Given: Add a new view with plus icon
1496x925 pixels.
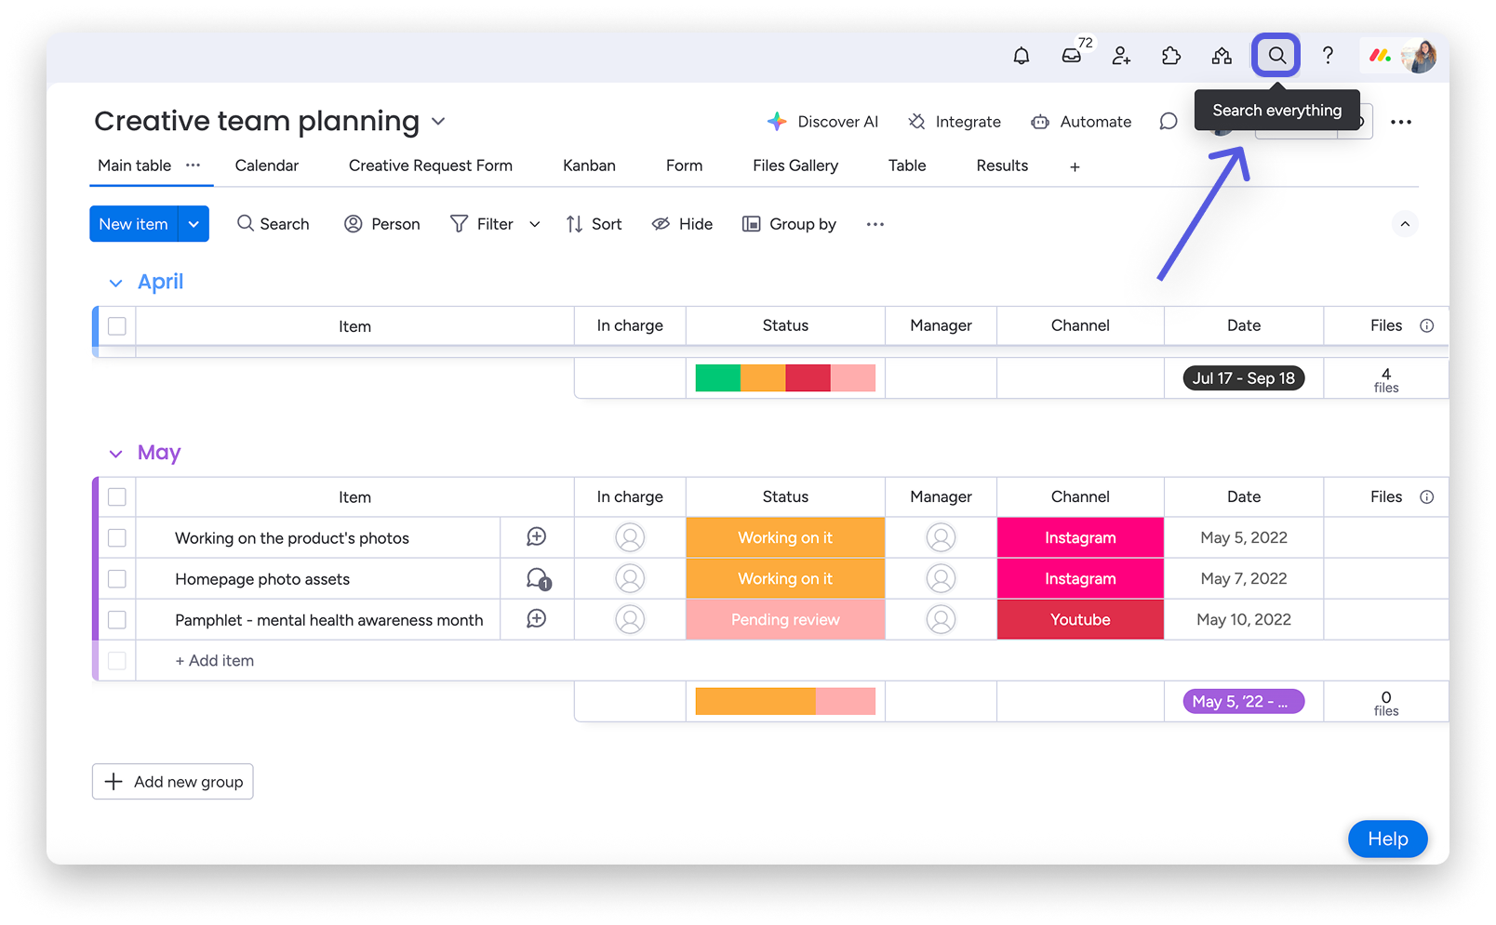Looking at the screenshot, I should (x=1075, y=166).
